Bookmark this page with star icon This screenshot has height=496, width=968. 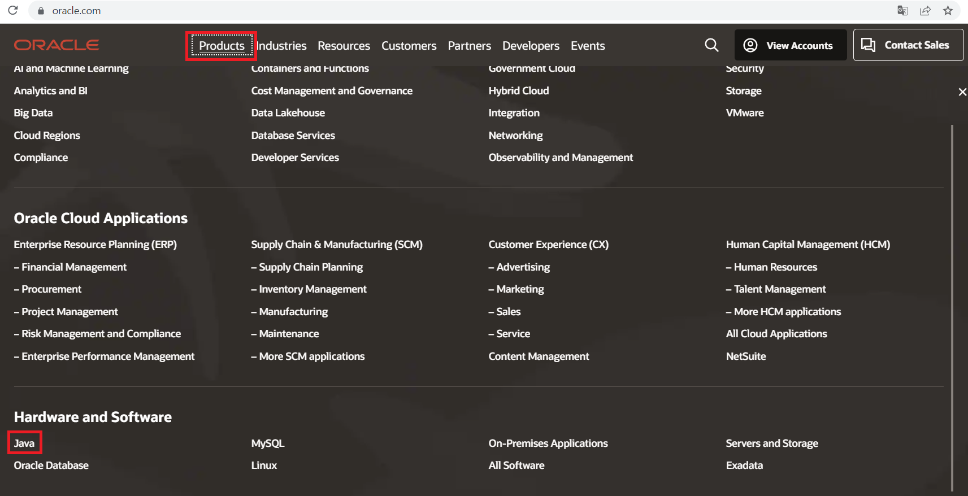point(948,11)
